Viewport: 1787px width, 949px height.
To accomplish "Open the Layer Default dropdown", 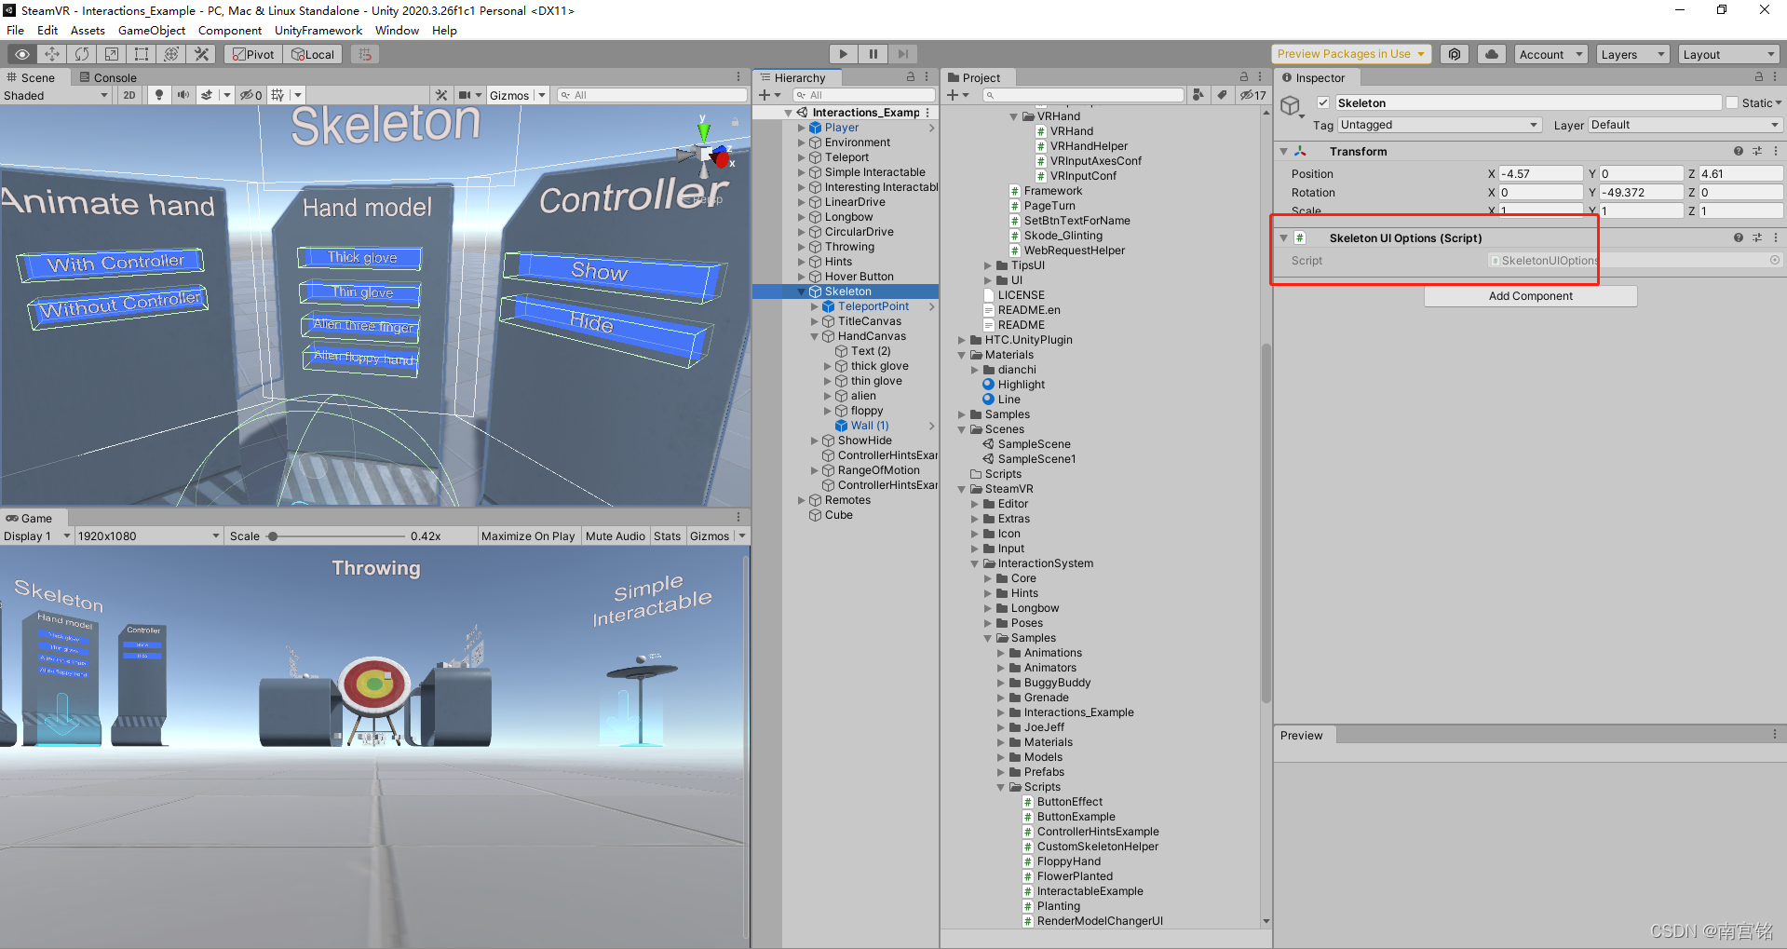I will [x=1685, y=125].
